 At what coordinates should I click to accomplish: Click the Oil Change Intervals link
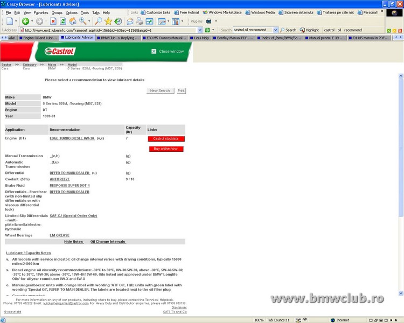108,242
